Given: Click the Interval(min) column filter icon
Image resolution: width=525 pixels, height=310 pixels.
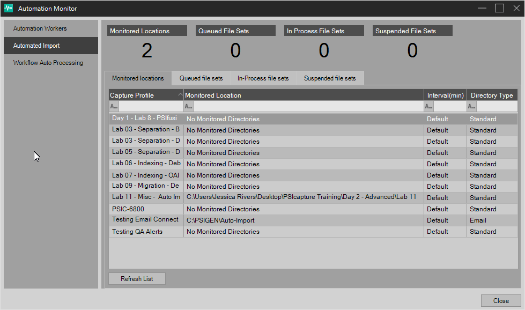Looking at the screenshot, I should point(428,106).
